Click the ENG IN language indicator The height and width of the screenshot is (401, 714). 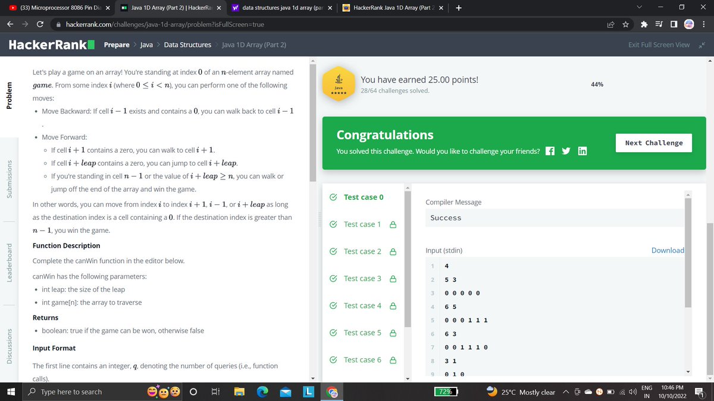(646, 392)
